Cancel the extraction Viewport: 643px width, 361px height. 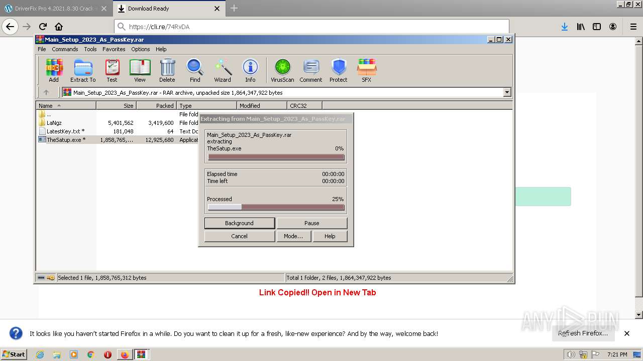click(240, 236)
